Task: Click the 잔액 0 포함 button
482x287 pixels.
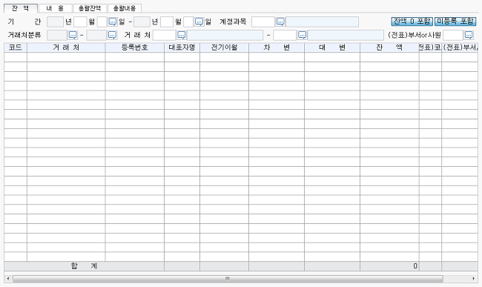Action: 412,22
